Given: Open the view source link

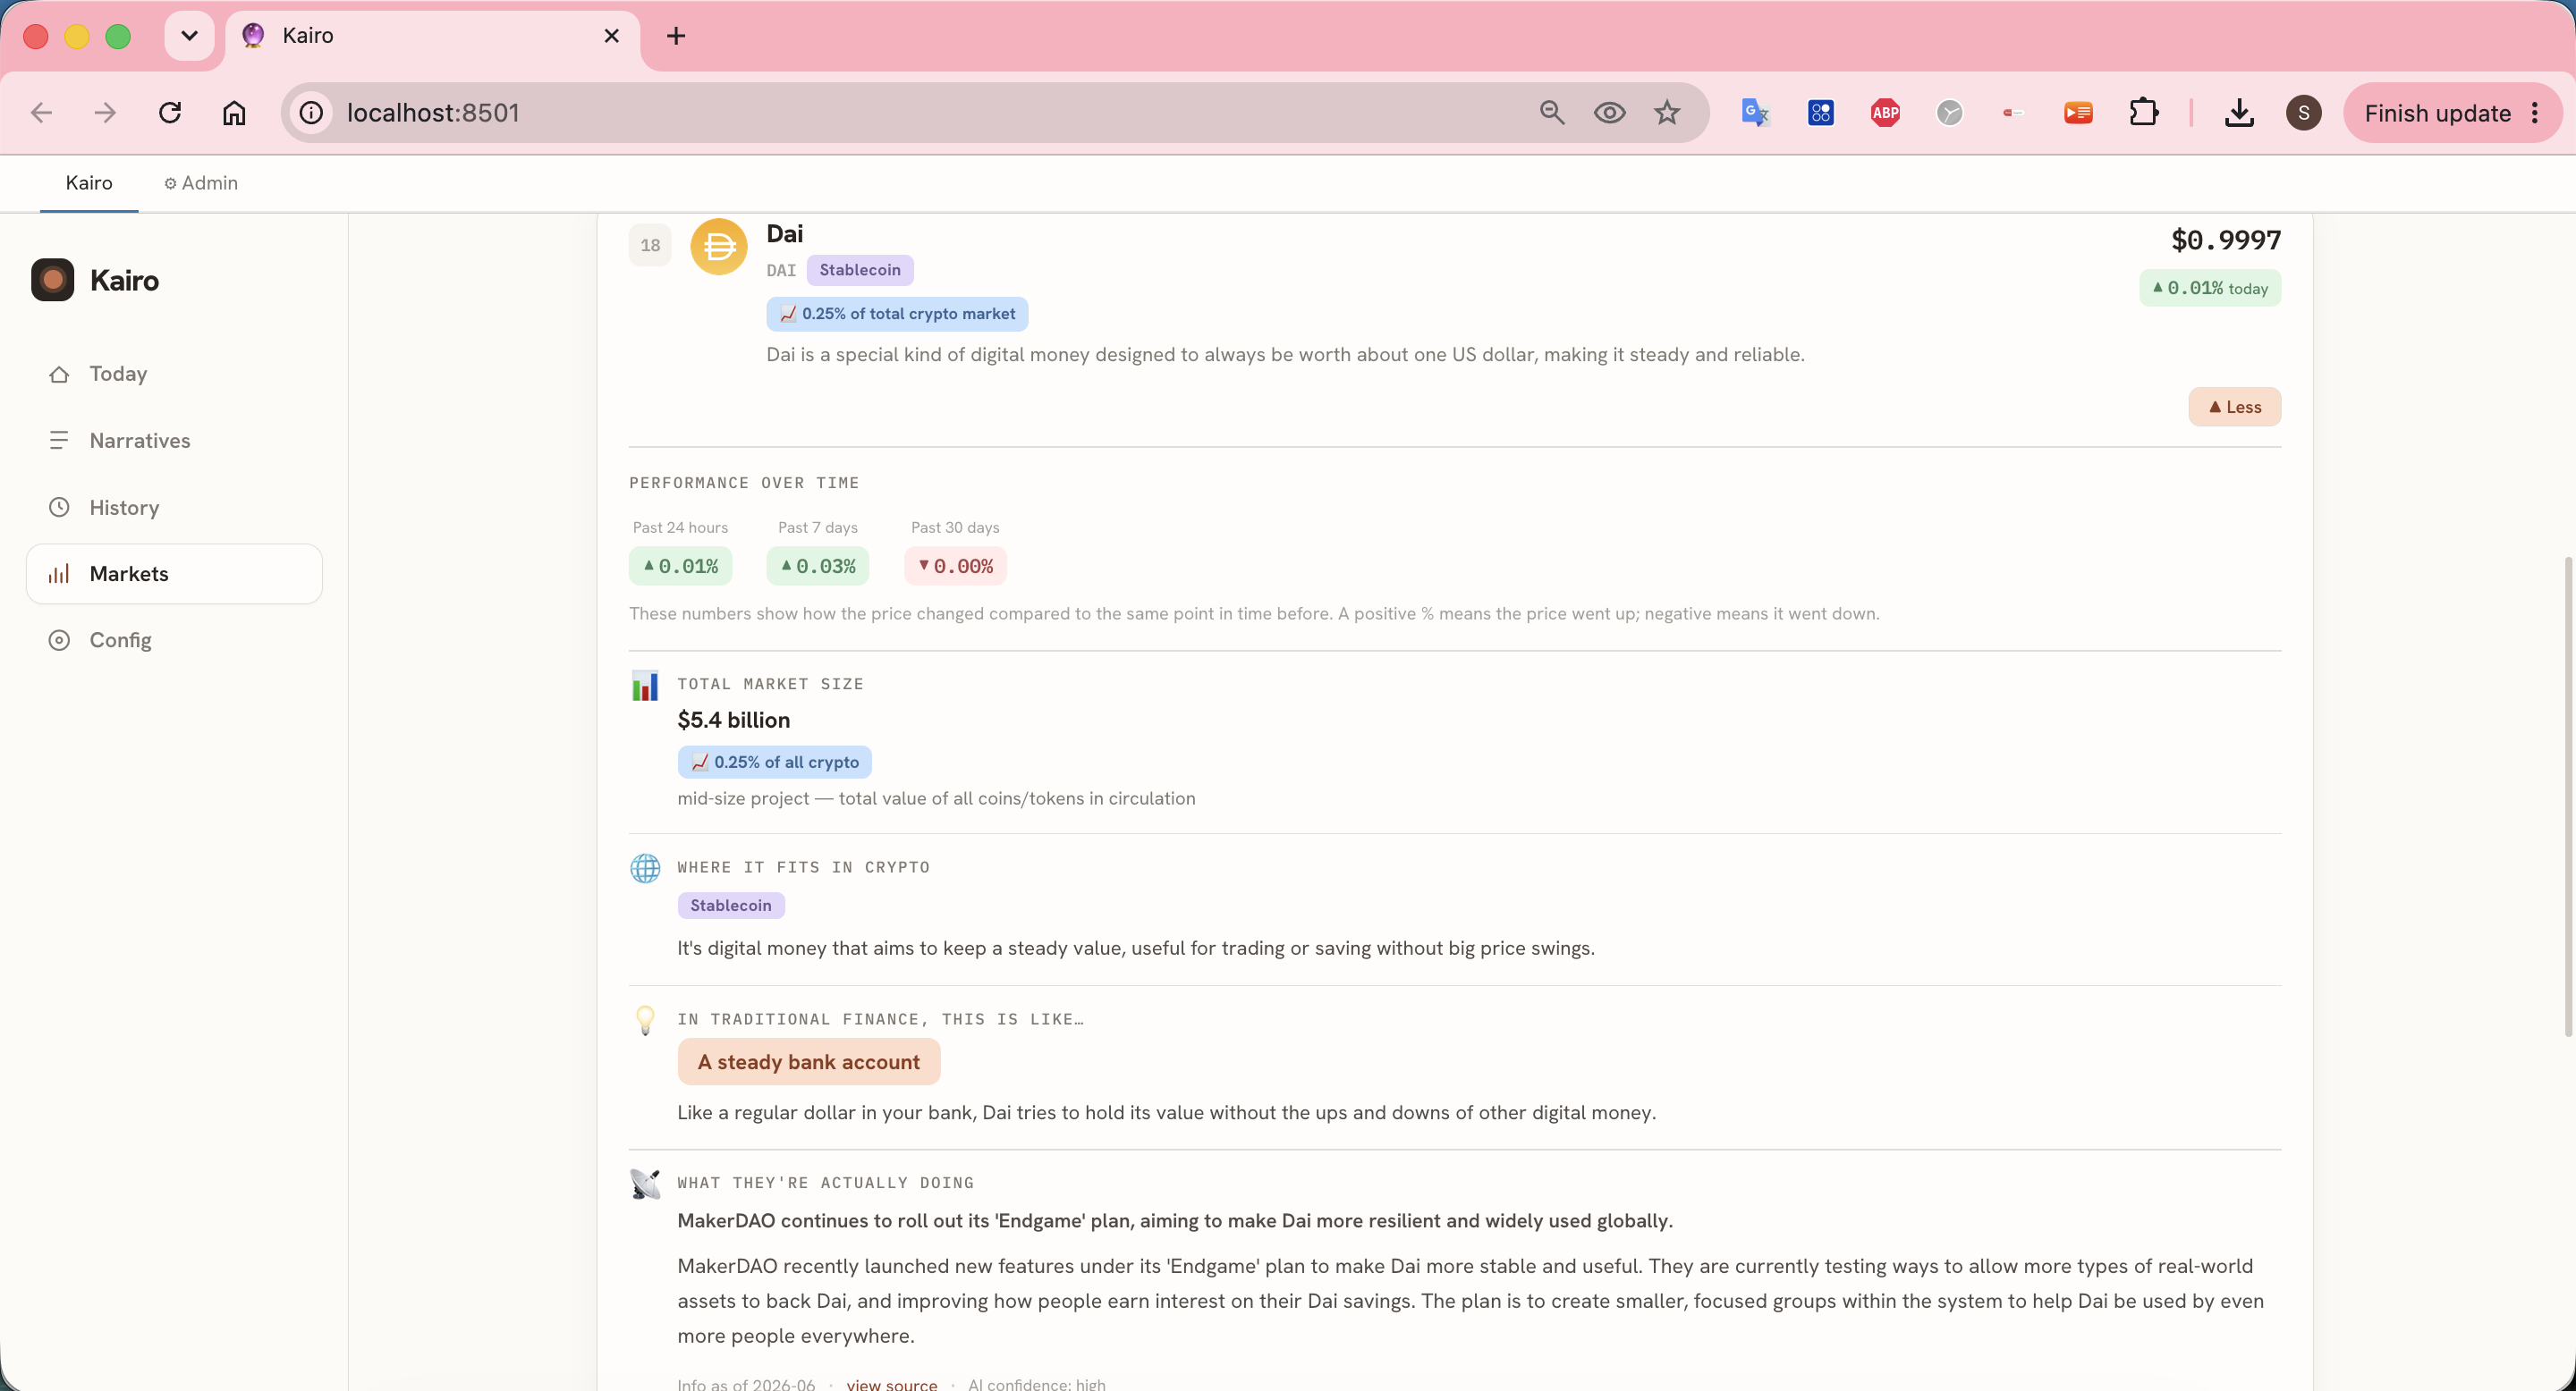Looking at the screenshot, I should point(892,1384).
